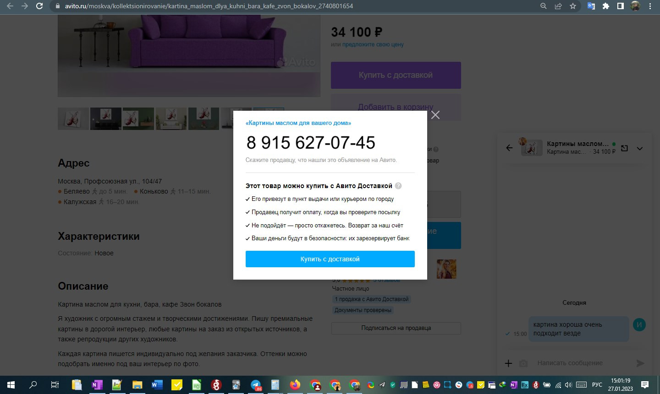
Task: Open the Windows Start menu
Action: pyautogui.click(x=11, y=385)
